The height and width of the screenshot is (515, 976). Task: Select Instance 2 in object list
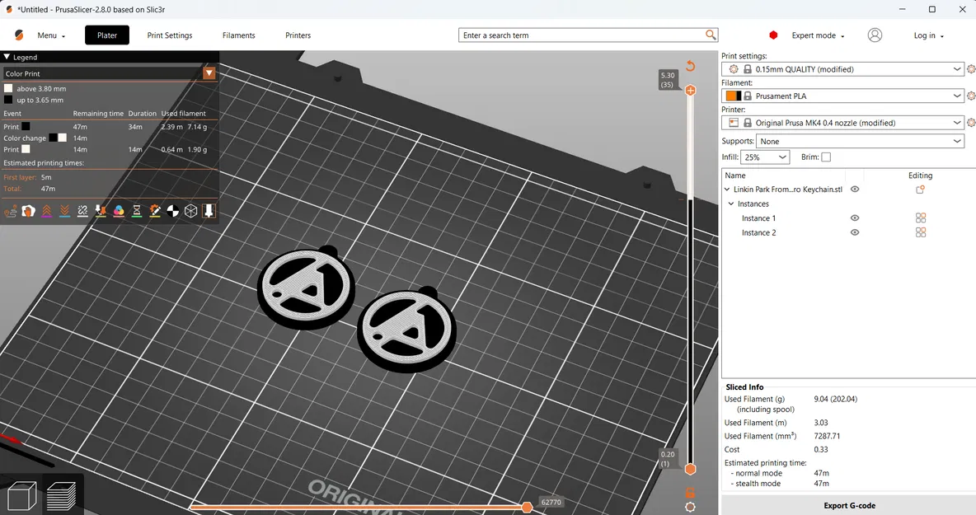coord(758,232)
